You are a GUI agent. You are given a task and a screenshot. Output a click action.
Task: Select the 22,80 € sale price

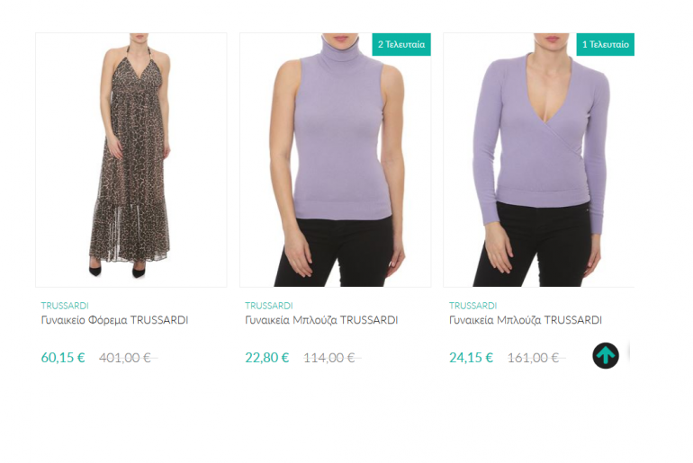tap(267, 357)
